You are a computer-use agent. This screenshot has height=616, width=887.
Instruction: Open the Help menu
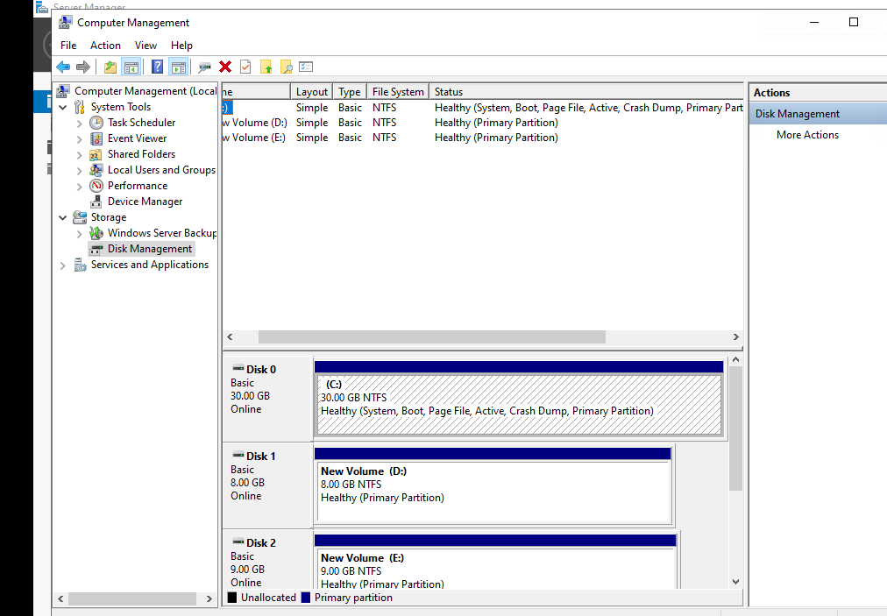181,46
